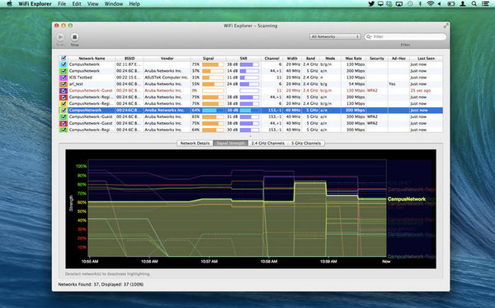Image resolution: width=495 pixels, height=308 pixels.
Task: Open the All Networks dropdown
Action: [335, 36]
